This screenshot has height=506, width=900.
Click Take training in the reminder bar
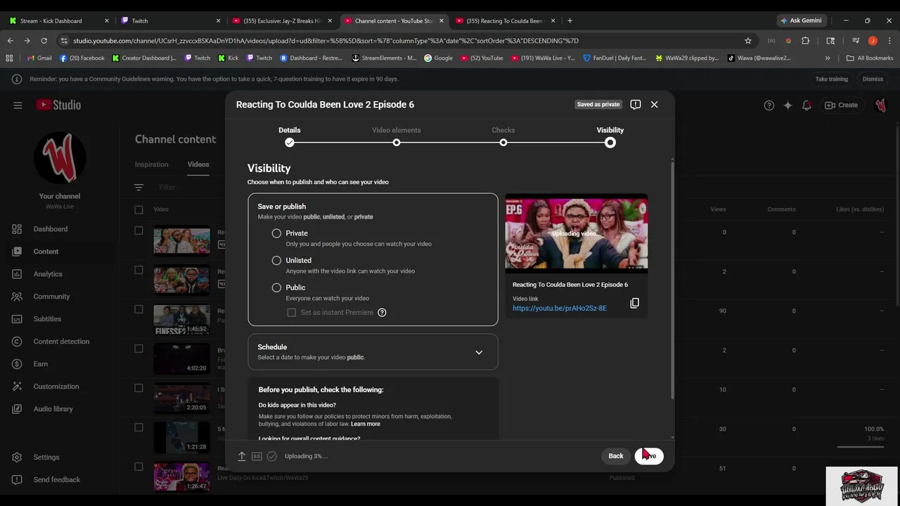832,79
